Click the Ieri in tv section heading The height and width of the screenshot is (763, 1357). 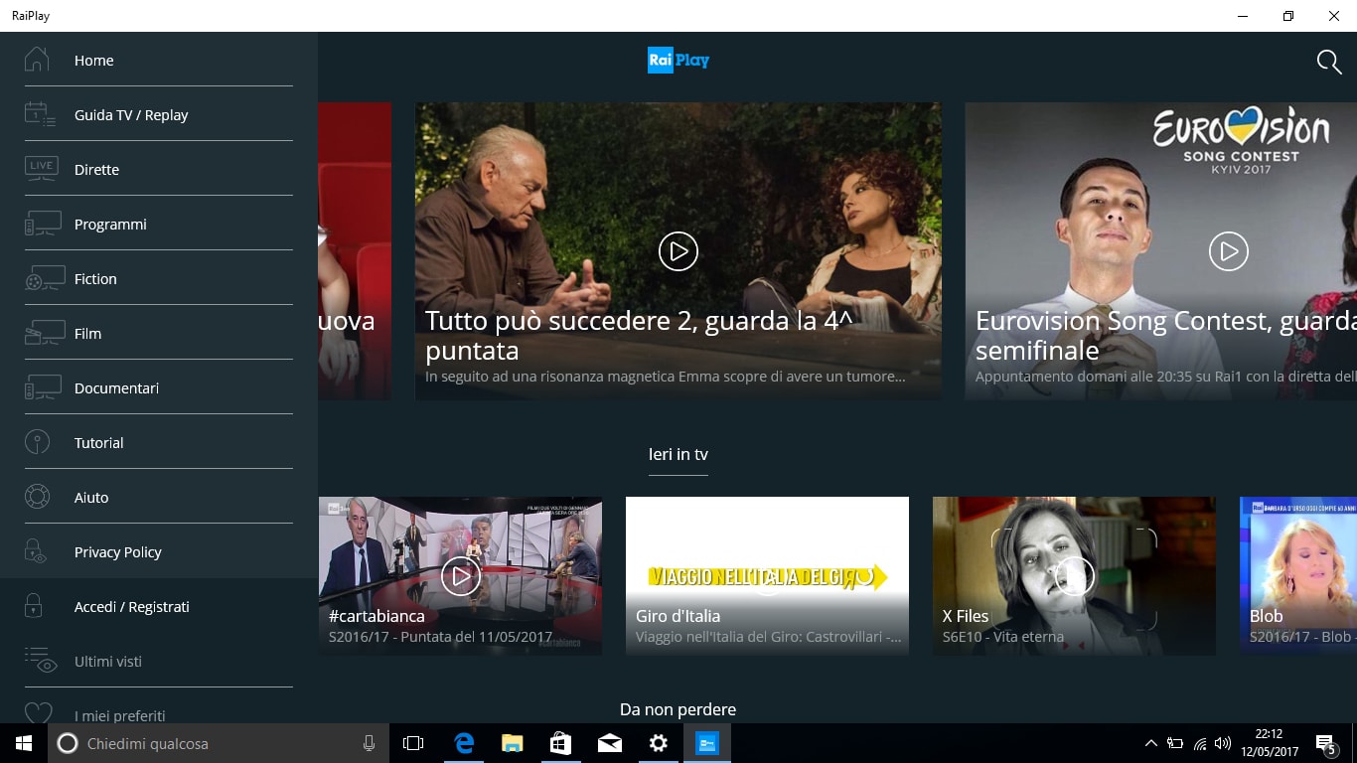click(x=678, y=454)
